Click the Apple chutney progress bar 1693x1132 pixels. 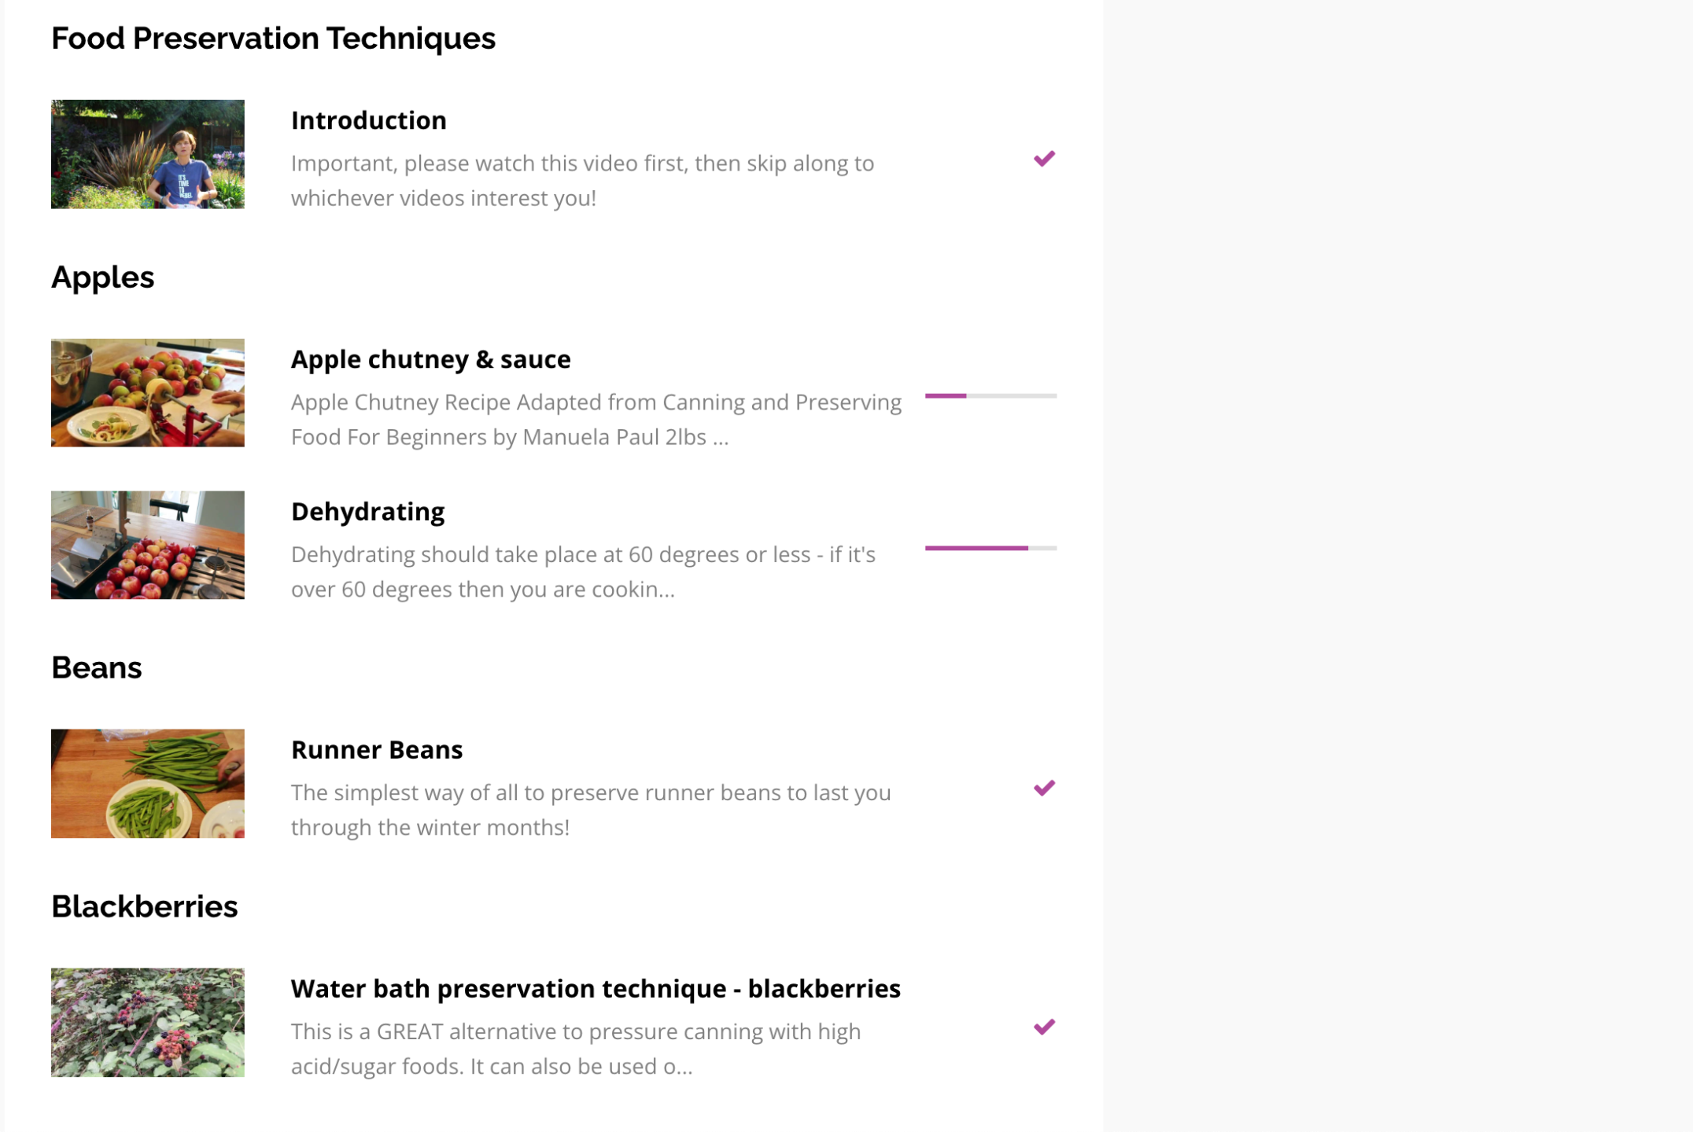click(x=990, y=396)
